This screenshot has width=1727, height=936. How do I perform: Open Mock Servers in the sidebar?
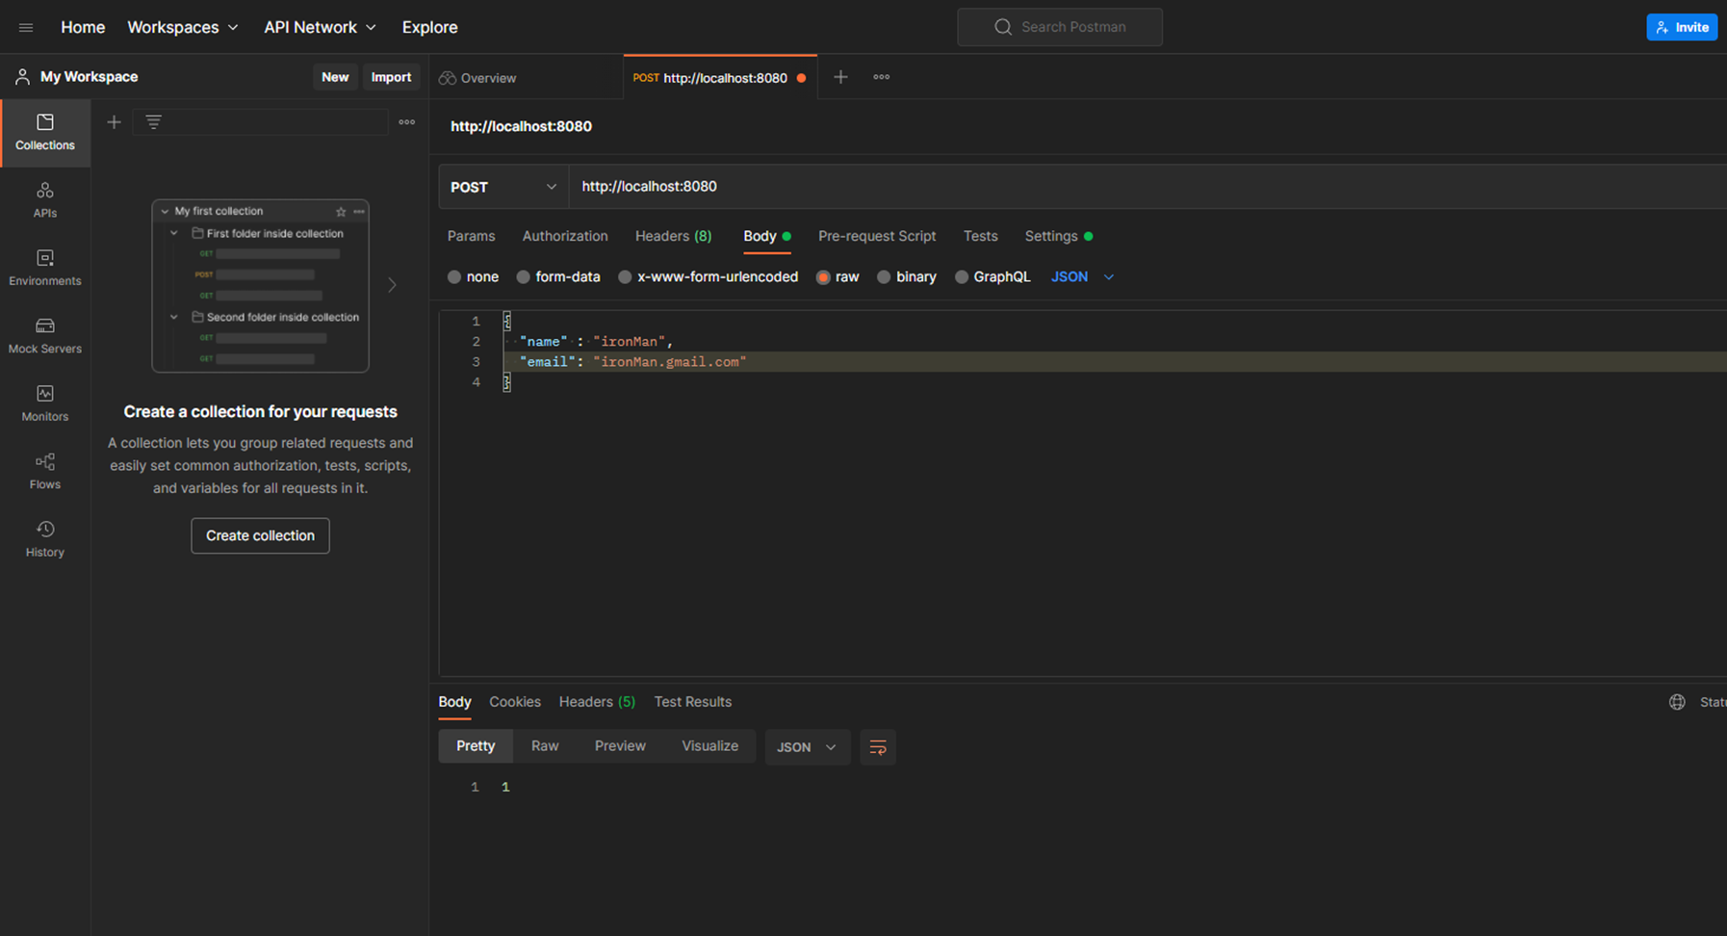click(44, 336)
